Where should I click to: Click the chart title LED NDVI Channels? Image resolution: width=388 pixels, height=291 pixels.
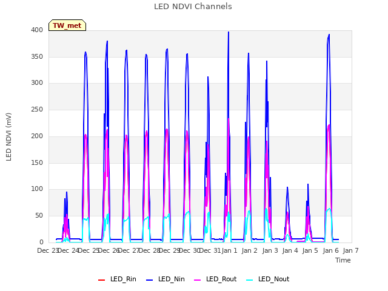[x=193, y=7]
